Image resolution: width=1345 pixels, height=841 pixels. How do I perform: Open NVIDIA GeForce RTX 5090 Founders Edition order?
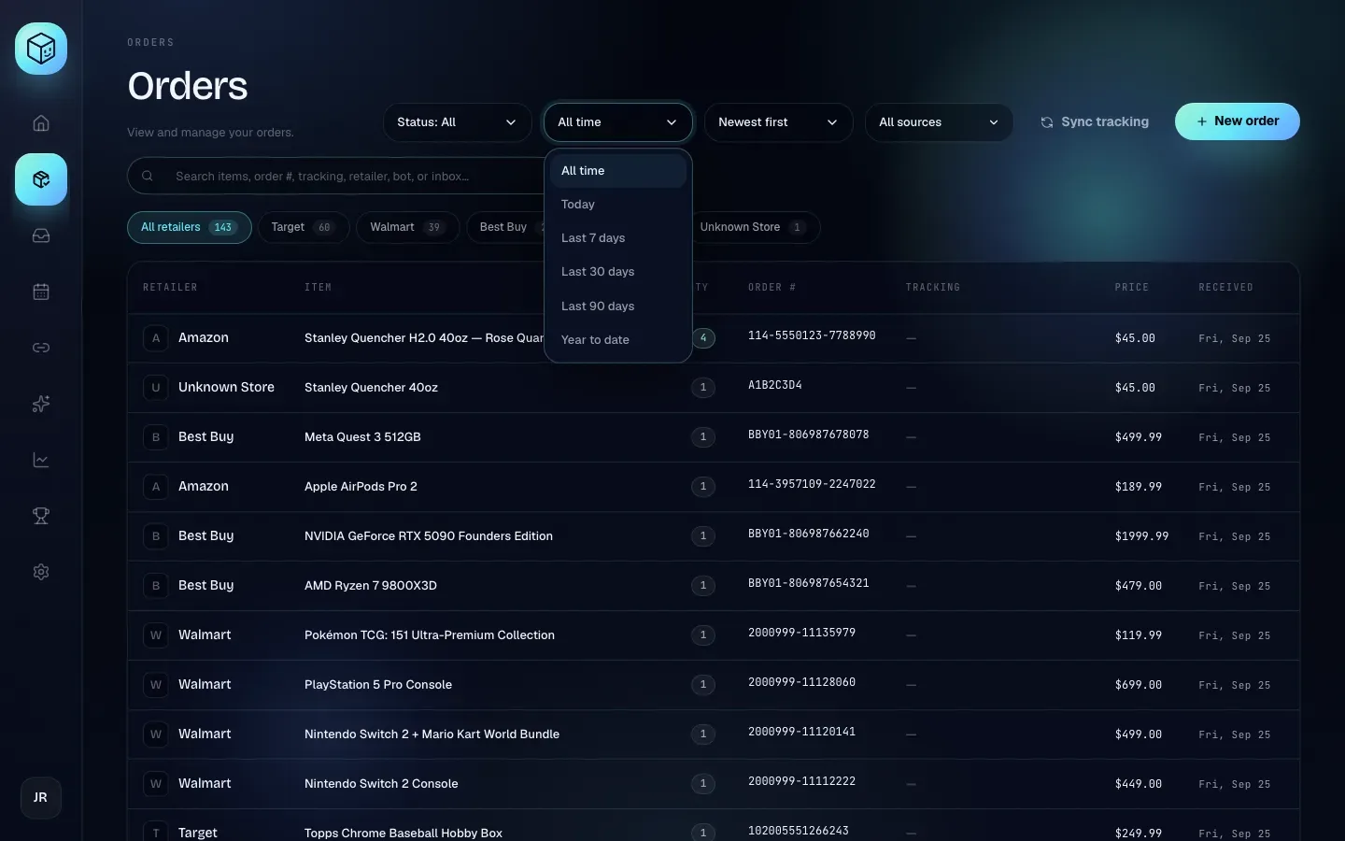(429, 536)
